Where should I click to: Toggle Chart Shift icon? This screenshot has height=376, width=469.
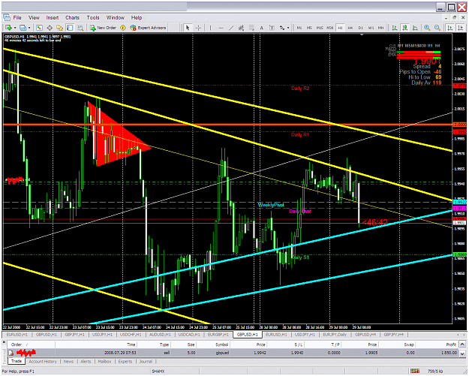460,28
